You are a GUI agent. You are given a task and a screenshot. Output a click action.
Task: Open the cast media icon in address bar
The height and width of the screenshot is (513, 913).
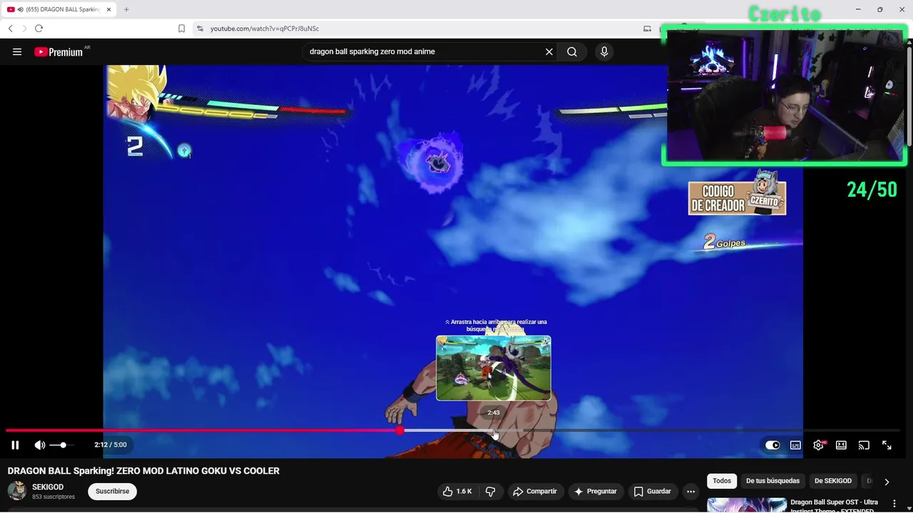(647, 28)
